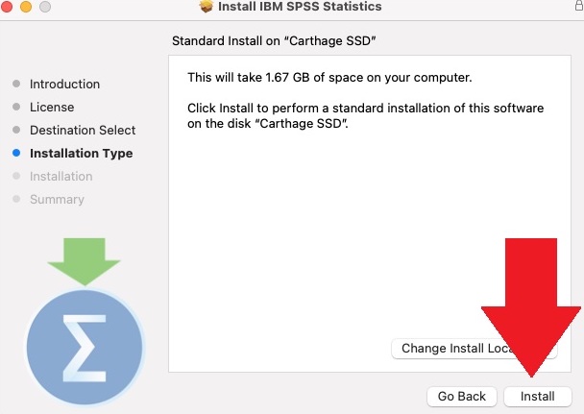Viewport: 584px width, 414px height.
Task: Click the dimmed Installation step
Action: click(x=61, y=176)
